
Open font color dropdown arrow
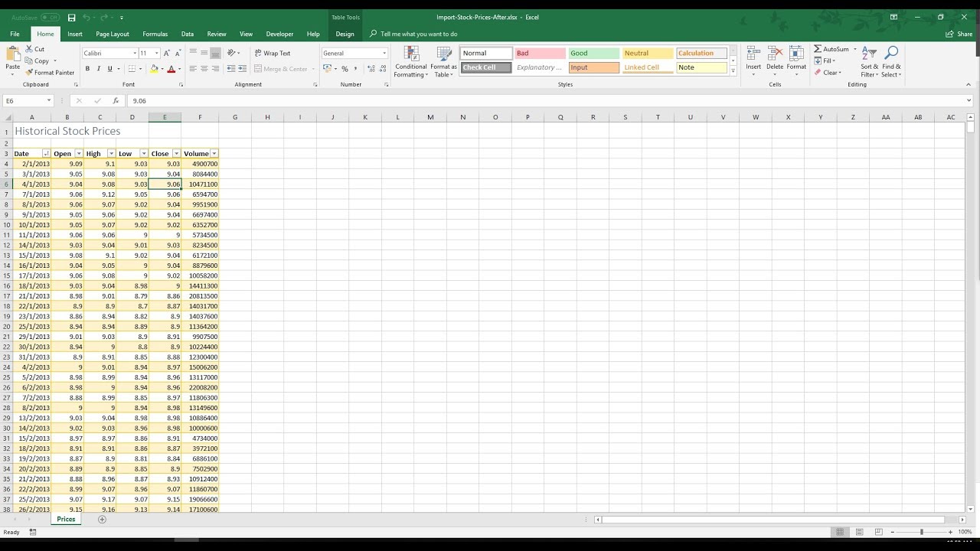click(x=178, y=69)
